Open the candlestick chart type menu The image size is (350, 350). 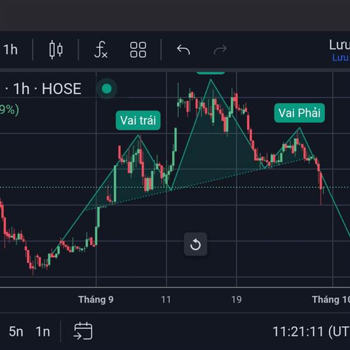pyautogui.click(x=56, y=50)
